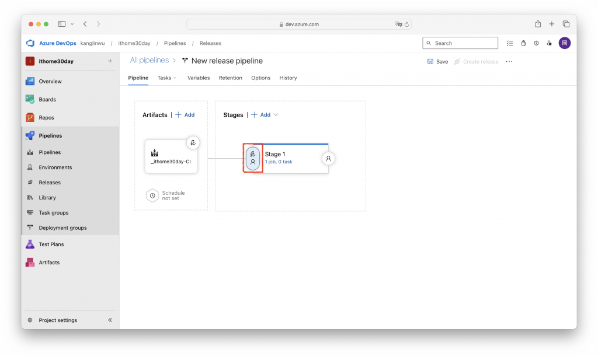Select the _ithome30day-CI artifact card
Viewport: 598px width, 357px height.
click(x=171, y=156)
